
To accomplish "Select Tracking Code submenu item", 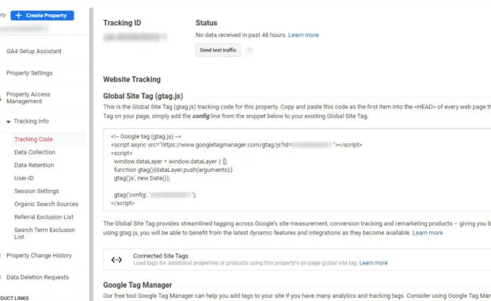I will (33, 139).
